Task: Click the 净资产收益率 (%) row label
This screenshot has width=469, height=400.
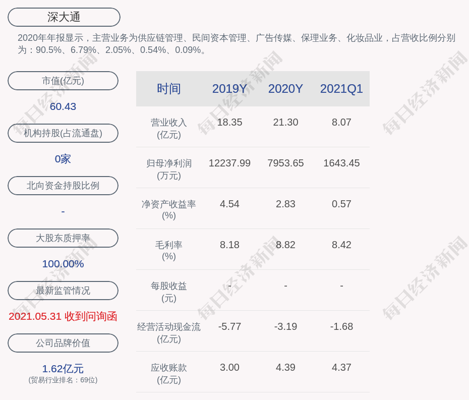Action: coord(169,210)
